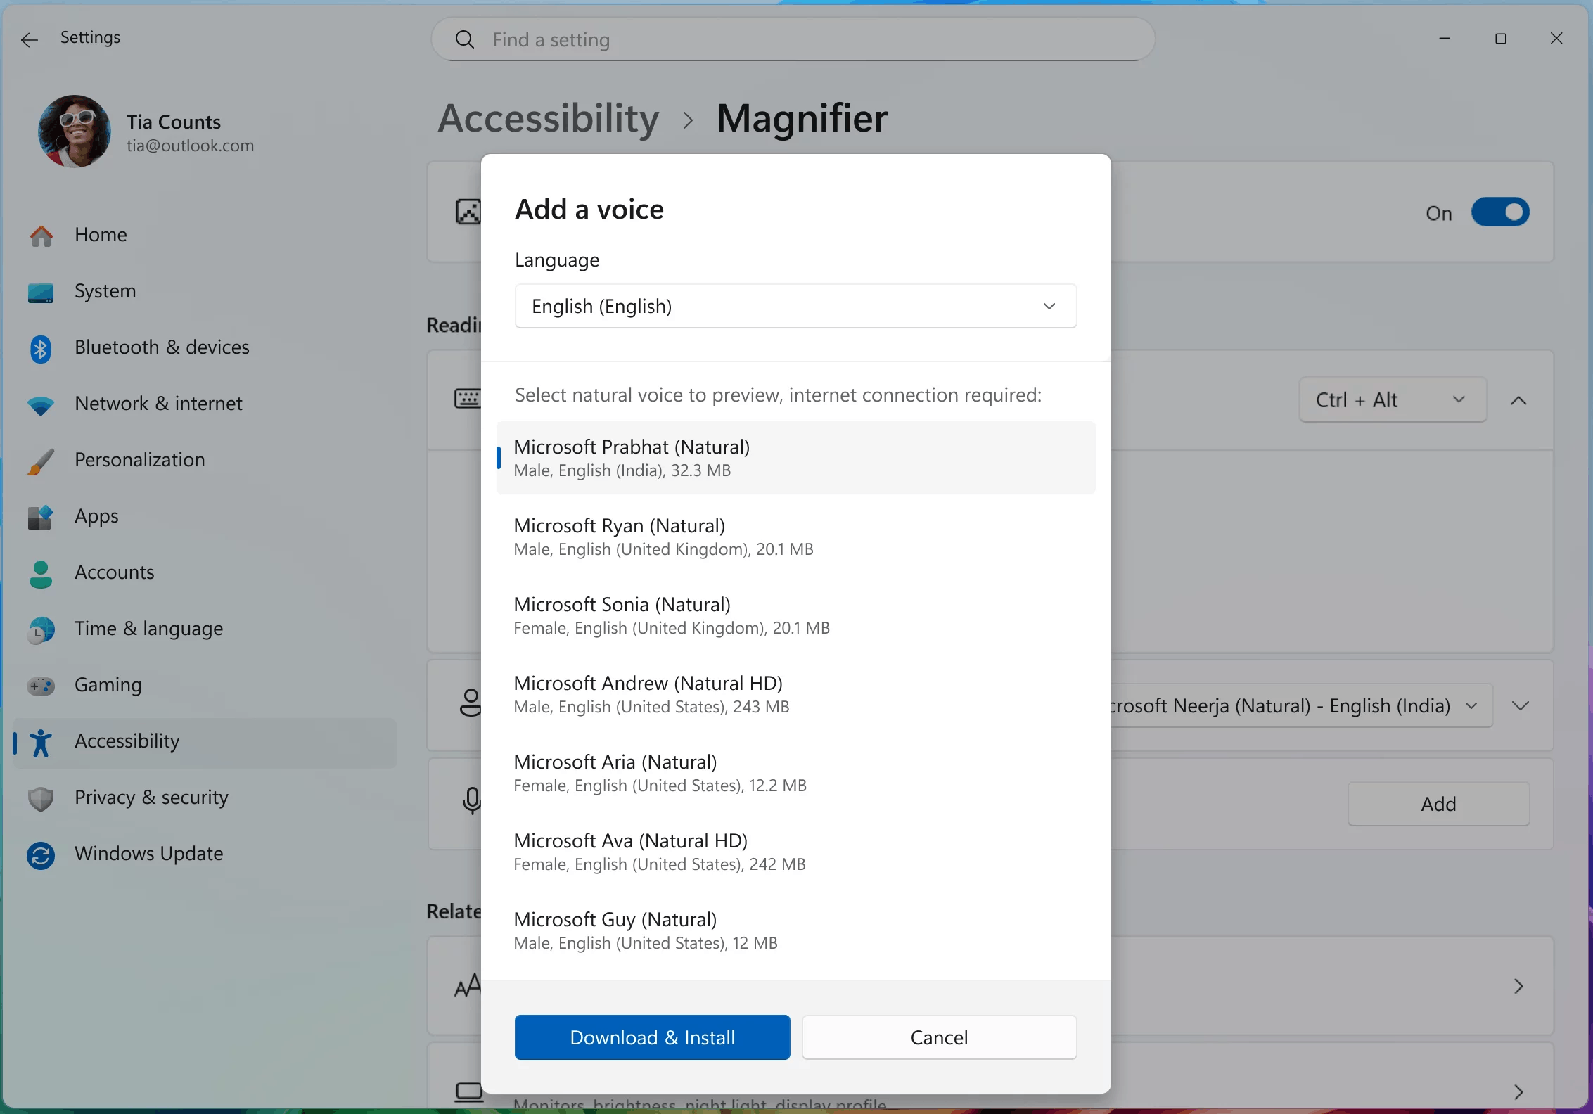Open Privacy & security via the shield icon
Screen dimensions: 1593x1114
pos(41,798)
